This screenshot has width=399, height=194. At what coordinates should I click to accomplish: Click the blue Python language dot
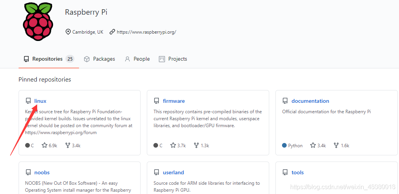284,145
